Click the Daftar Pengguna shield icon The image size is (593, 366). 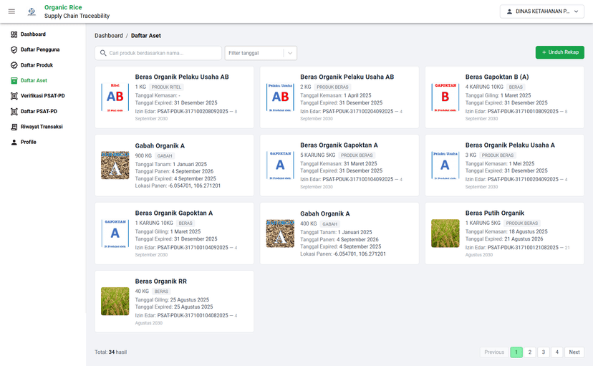(14, 50)
